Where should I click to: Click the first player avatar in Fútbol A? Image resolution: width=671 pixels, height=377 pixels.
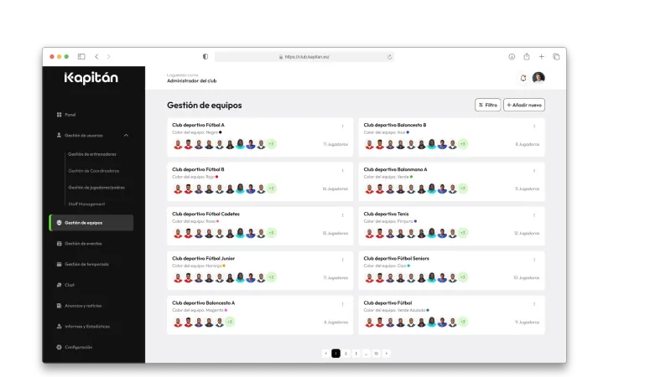178,144
